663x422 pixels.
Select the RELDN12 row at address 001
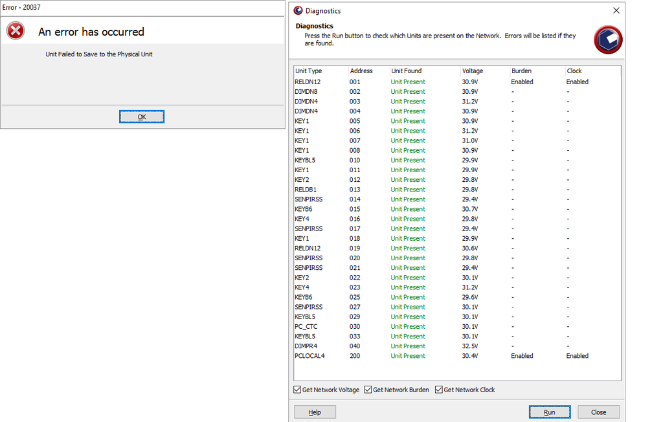(457, 82)
